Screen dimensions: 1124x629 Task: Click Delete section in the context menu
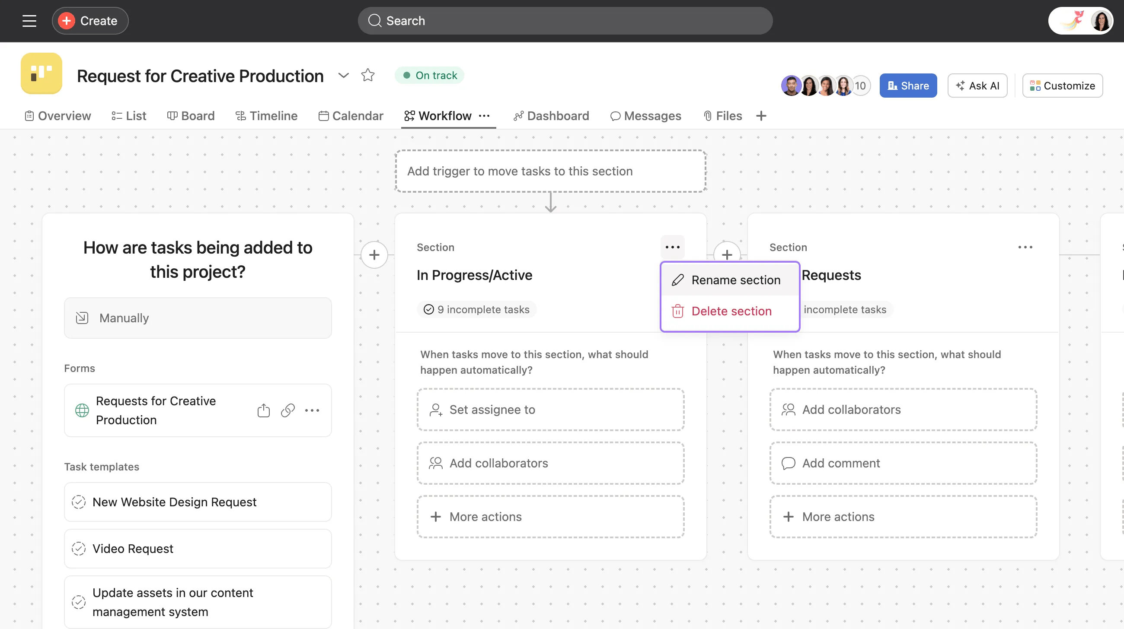click(x=732, y=311)
